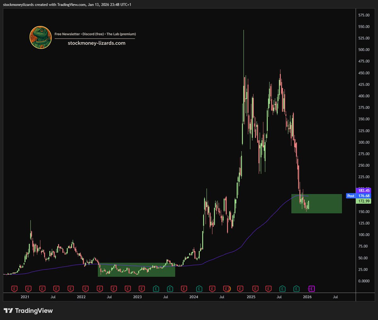Click the 150.00 price axis label
This screenshot has width=378, height=320.
point(364,212)
